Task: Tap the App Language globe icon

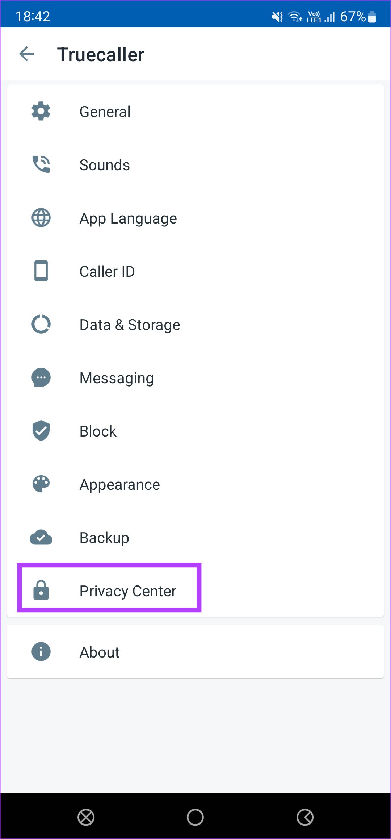Action: [41, 218]
